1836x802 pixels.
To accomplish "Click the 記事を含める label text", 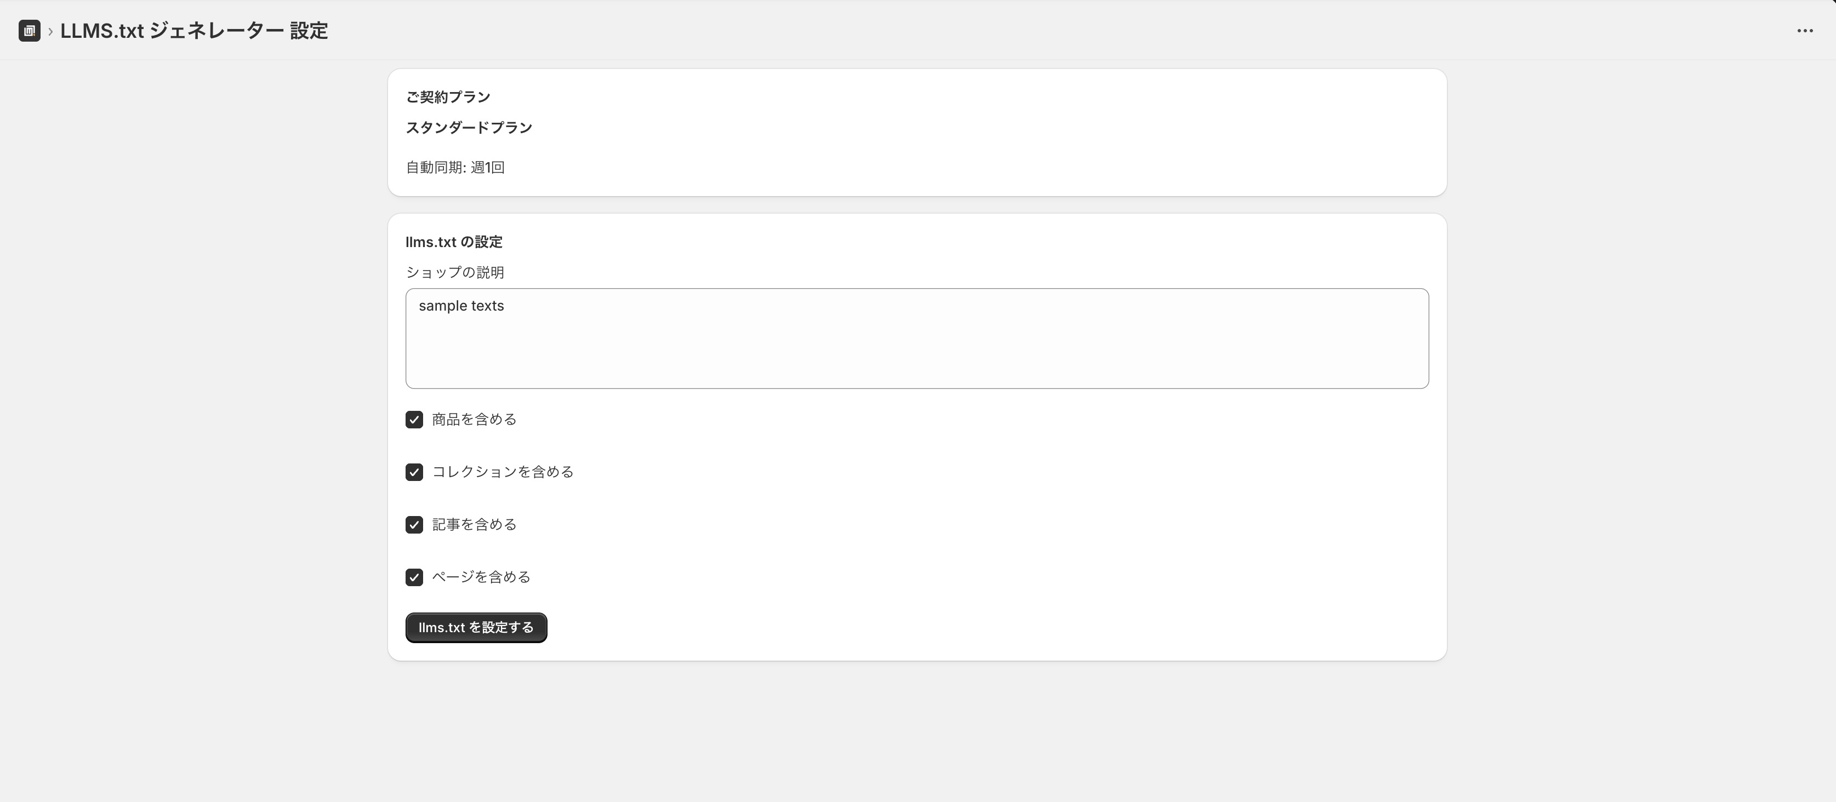I will coord(474,525).
